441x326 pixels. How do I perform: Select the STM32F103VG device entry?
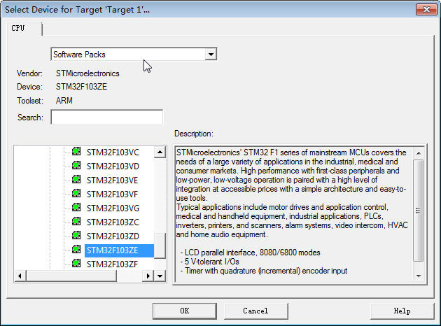(x=113, y=208)
